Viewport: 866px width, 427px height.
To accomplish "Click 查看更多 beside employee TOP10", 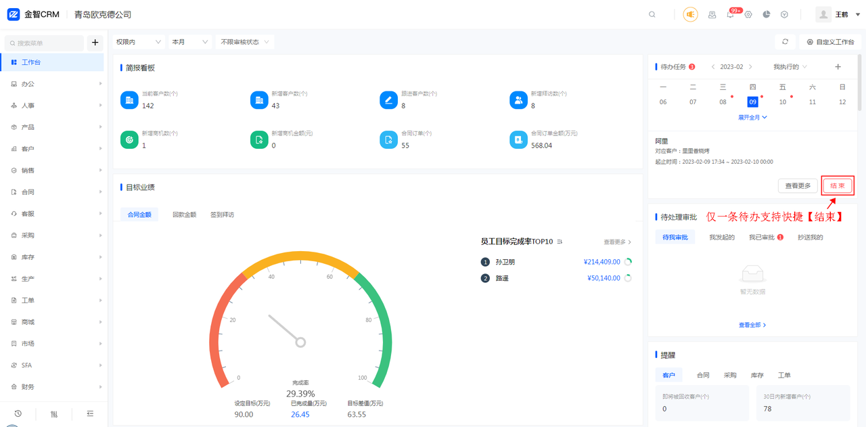I will point(618,242).
